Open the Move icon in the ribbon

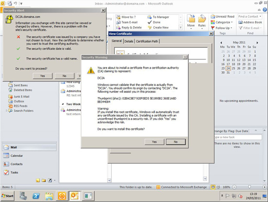pos(191,21)
